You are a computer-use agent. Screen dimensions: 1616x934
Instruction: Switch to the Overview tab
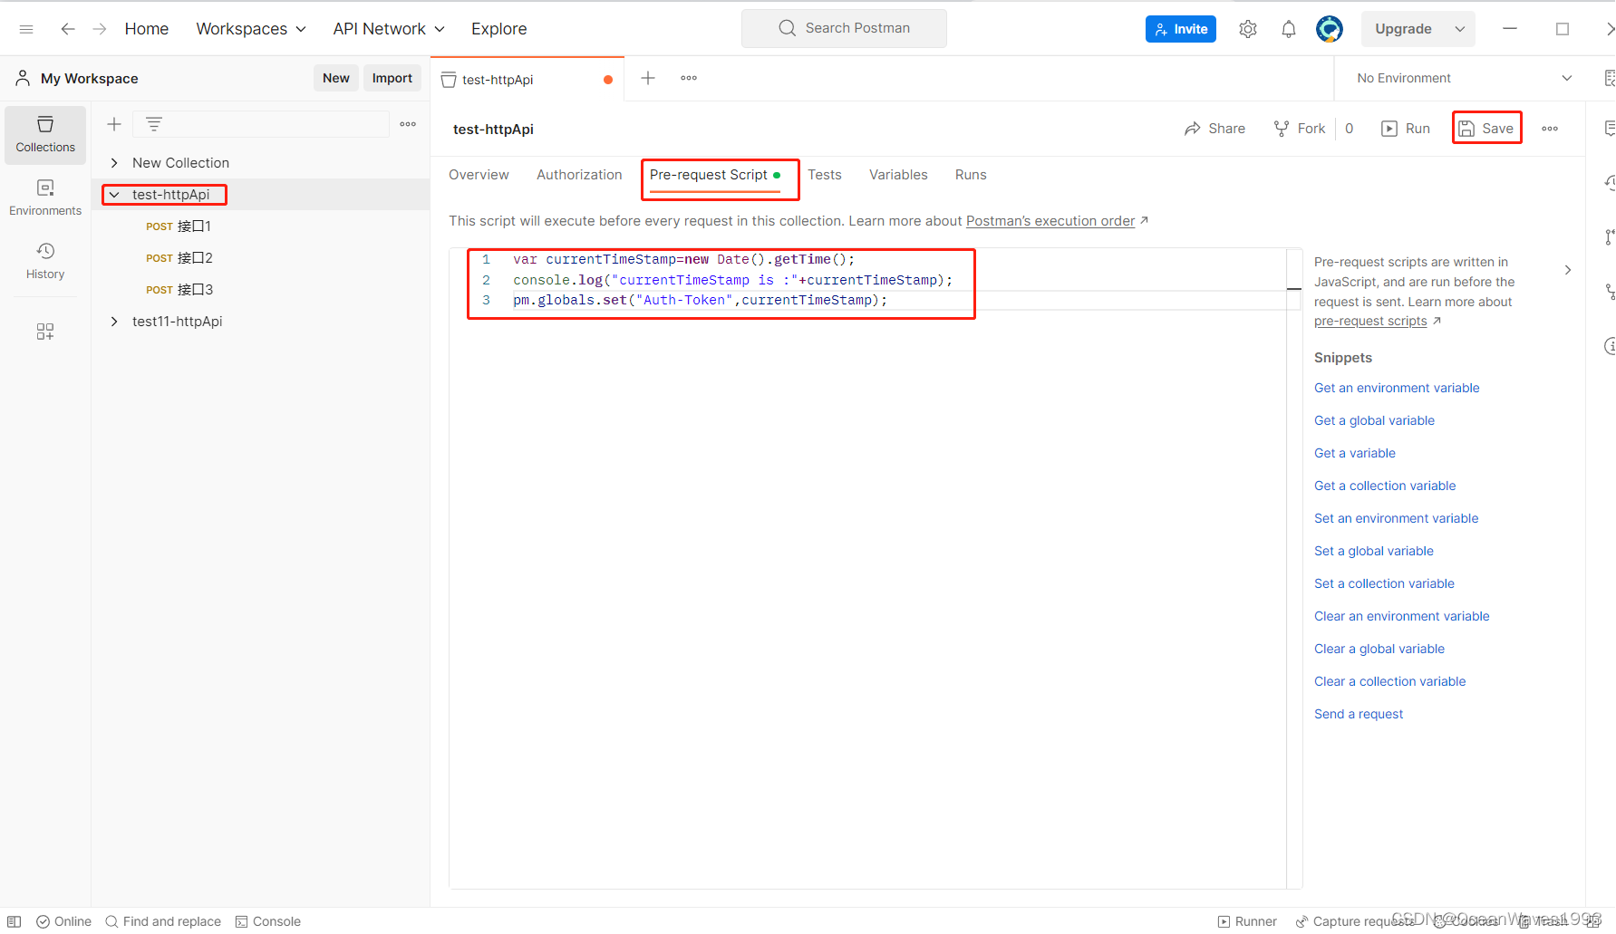479,175
